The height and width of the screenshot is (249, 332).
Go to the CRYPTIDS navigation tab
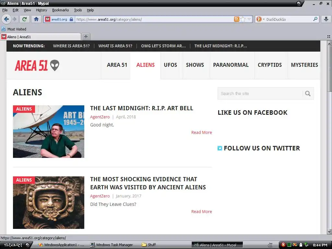coord(270,65)
